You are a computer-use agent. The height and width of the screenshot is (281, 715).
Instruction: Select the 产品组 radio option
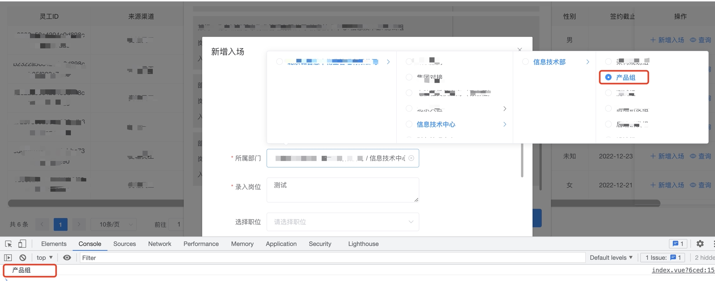608,78
